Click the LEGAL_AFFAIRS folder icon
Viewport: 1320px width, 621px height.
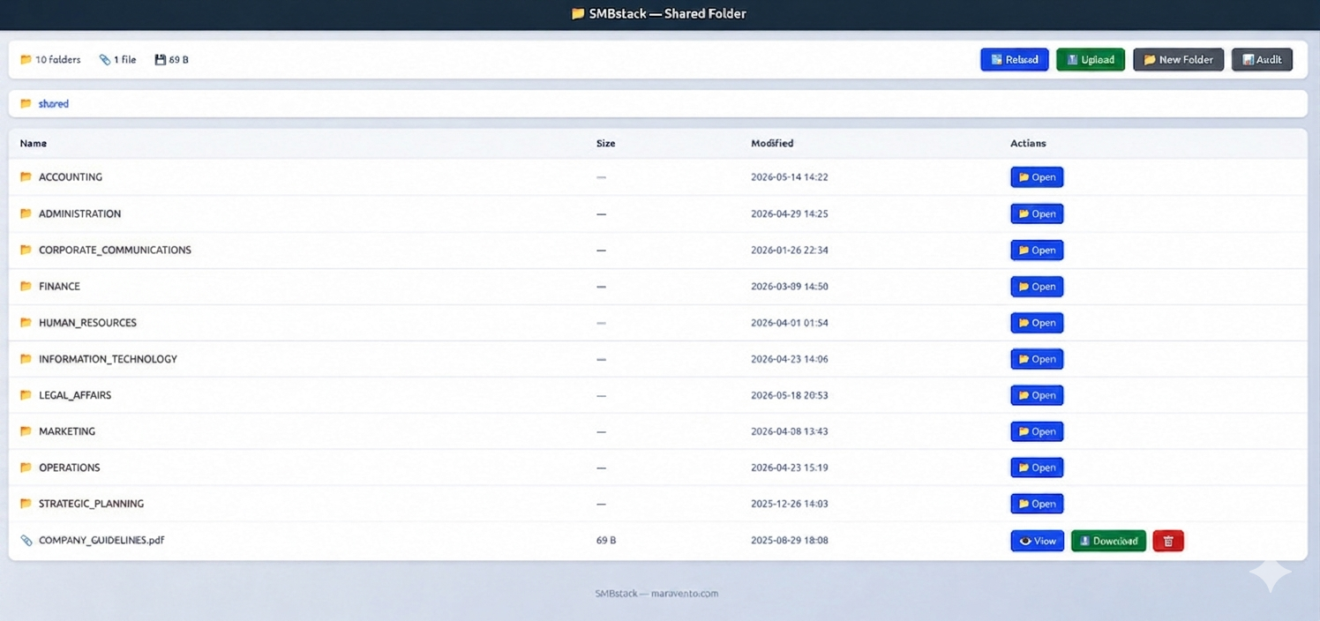click(x=26, y=395)
